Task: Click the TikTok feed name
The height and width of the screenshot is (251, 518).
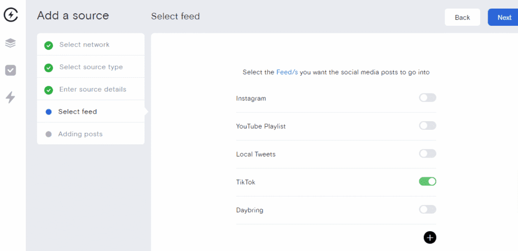Action: (246, 182)
